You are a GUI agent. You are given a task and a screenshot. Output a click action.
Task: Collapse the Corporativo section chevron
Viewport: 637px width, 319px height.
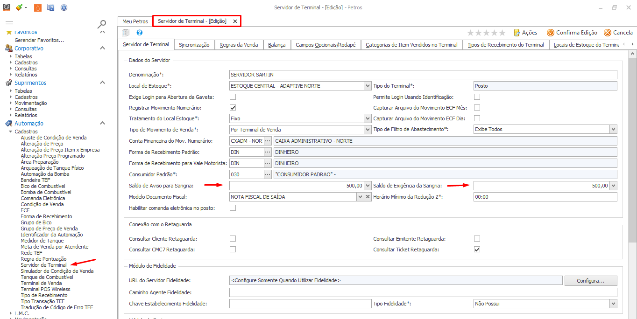pos(103,48)
